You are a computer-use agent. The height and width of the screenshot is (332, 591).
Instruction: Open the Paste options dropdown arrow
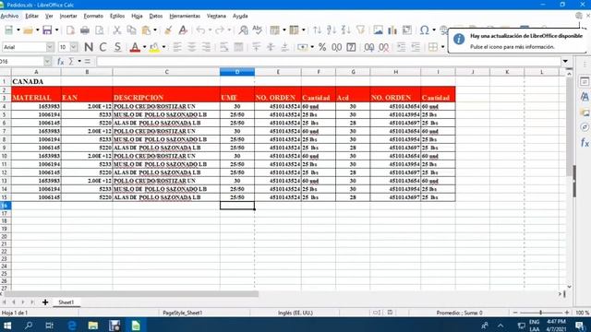(x=155, y=30)
